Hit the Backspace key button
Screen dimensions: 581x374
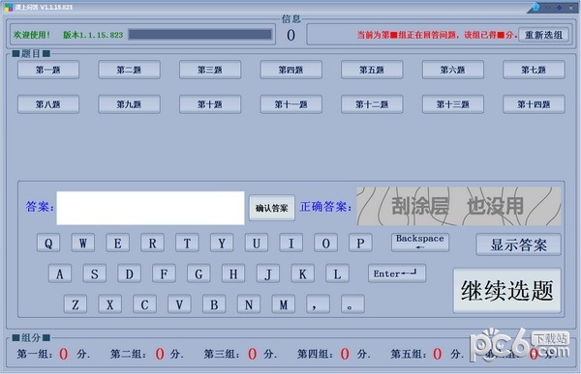tap(420, 243)
